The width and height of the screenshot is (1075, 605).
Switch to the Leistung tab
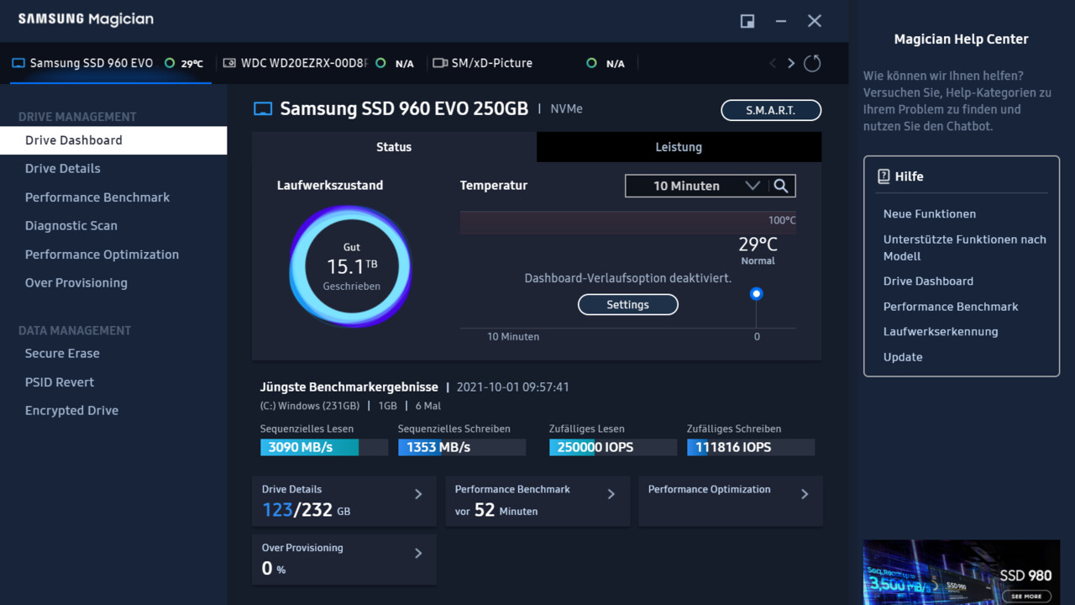tap(679, 147)
